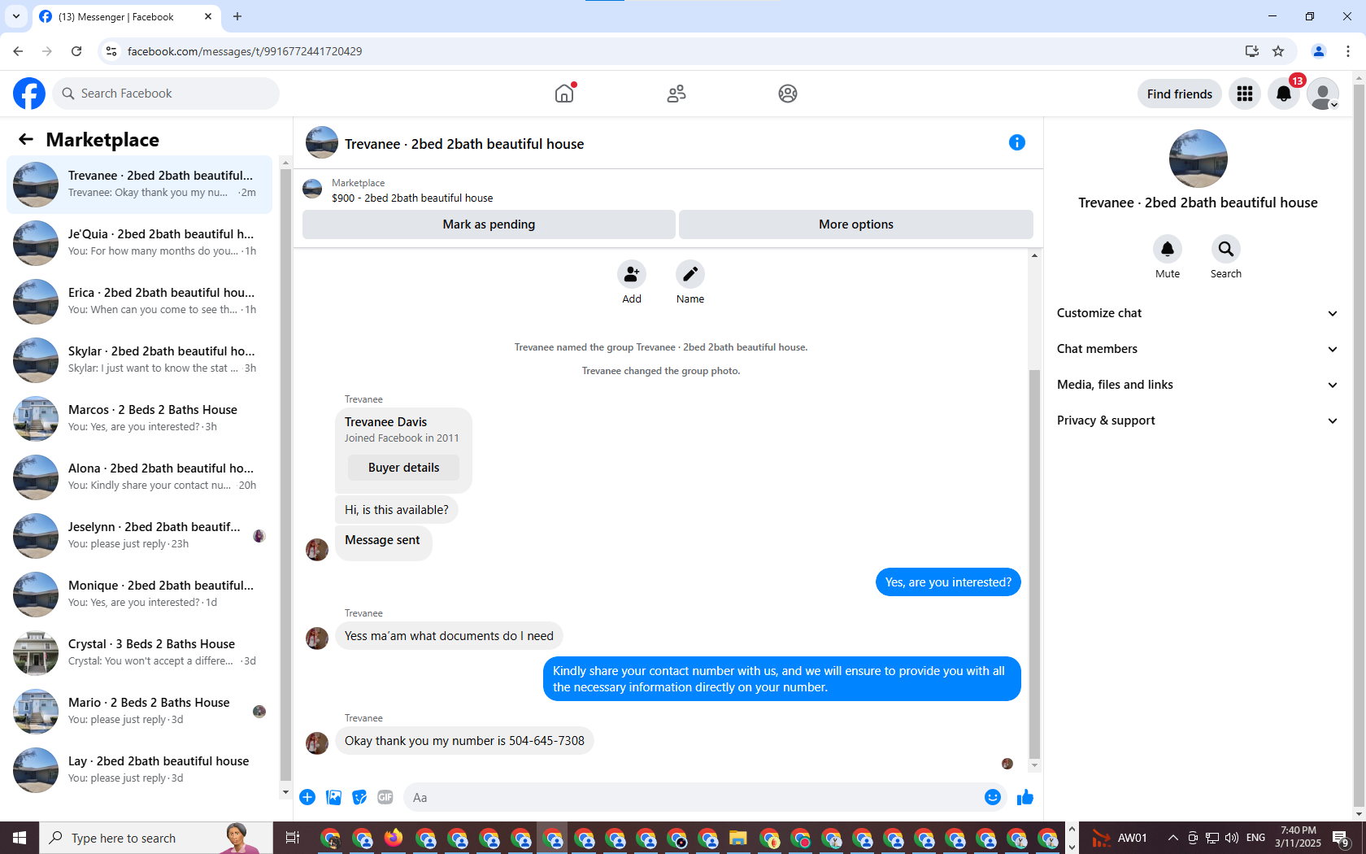Mute the conversation with bell icon

pyautogui.click(x=1168, y=249)
